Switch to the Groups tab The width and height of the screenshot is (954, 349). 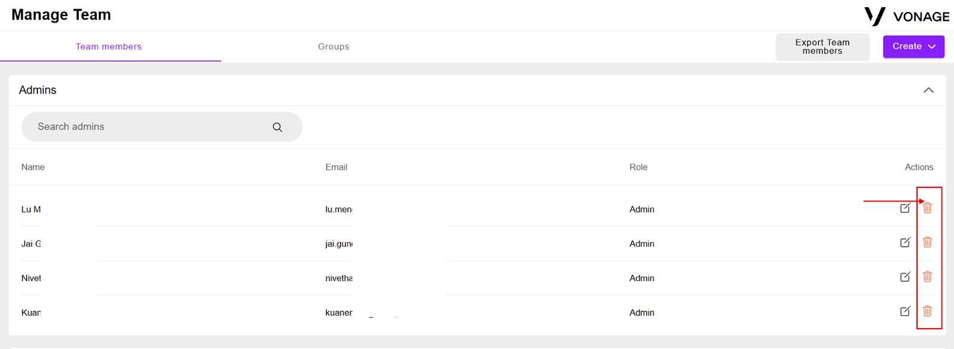[x=333, y=47]
